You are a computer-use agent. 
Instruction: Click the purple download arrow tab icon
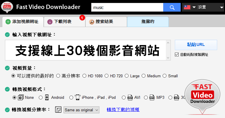point(50,22)
